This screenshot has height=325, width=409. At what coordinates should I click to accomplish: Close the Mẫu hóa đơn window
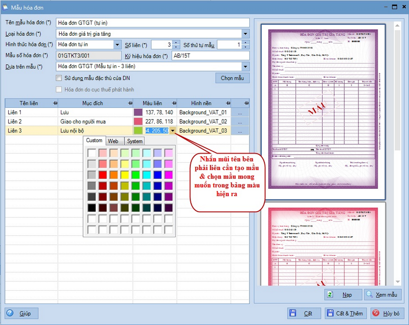pos(404,7)
